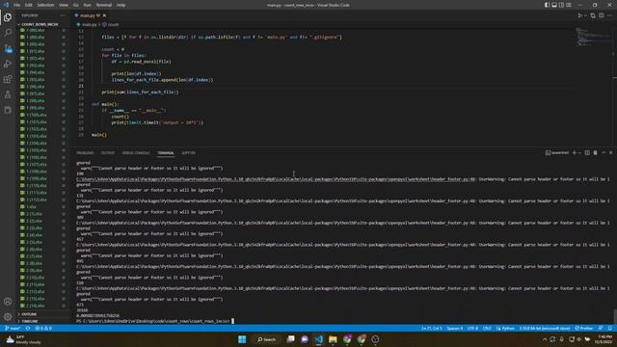Open the weather widget on taskbar
This screenshot has width=617, height=347.
pyautogui.click(x=23, y=339)
